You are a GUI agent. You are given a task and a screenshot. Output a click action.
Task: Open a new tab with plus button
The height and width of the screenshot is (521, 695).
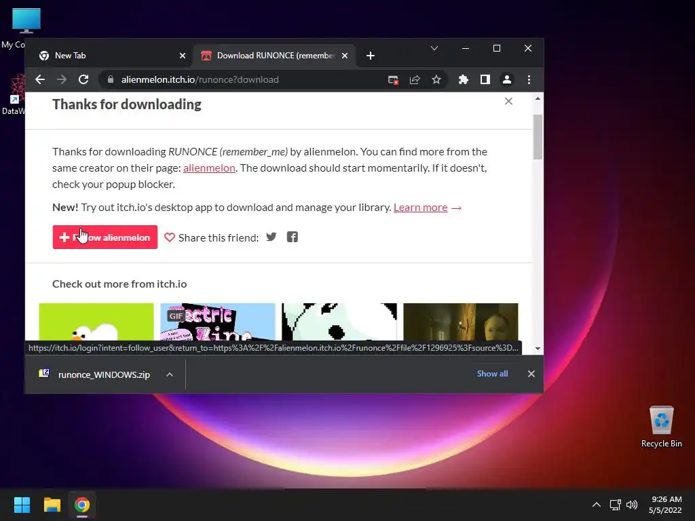click(371, 56)
